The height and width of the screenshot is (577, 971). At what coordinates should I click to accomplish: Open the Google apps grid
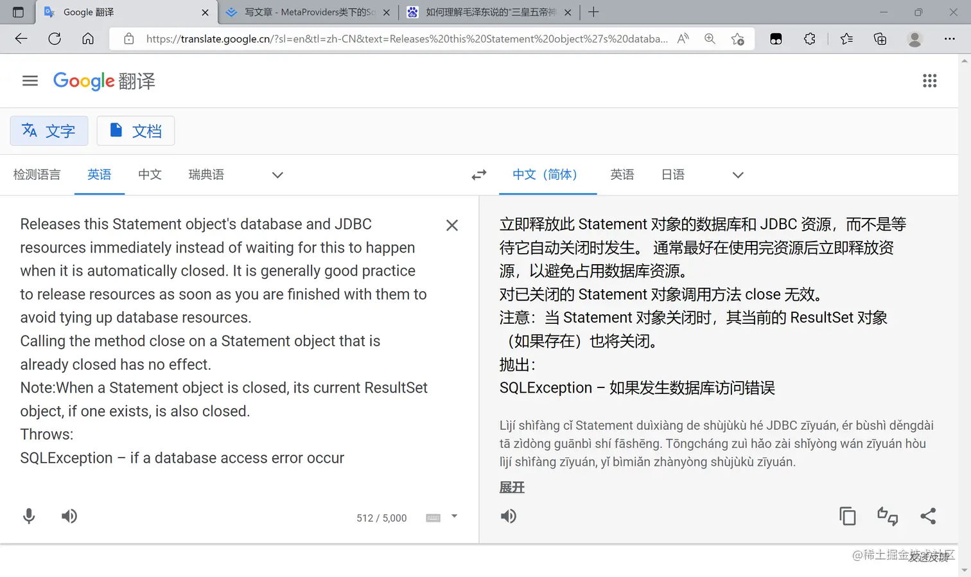click(929, 80)
